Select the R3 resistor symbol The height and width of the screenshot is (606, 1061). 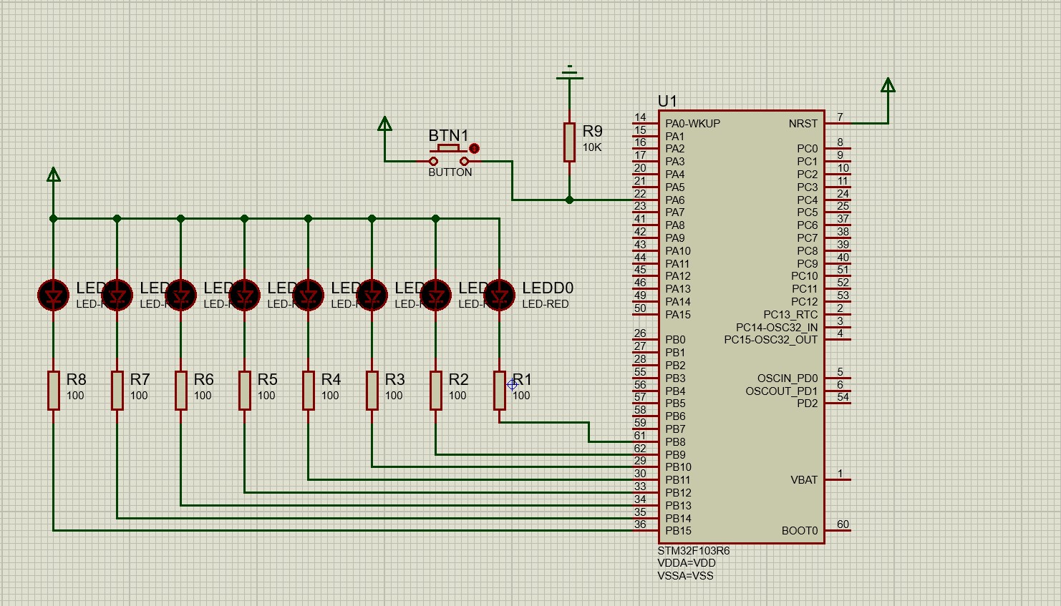point(372,390)
